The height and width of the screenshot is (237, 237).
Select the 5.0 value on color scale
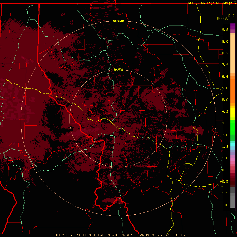(x=225, y=100)
